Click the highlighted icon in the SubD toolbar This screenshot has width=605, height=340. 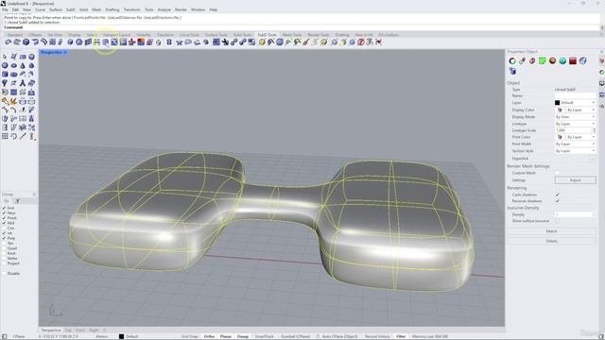click(105, 42)
